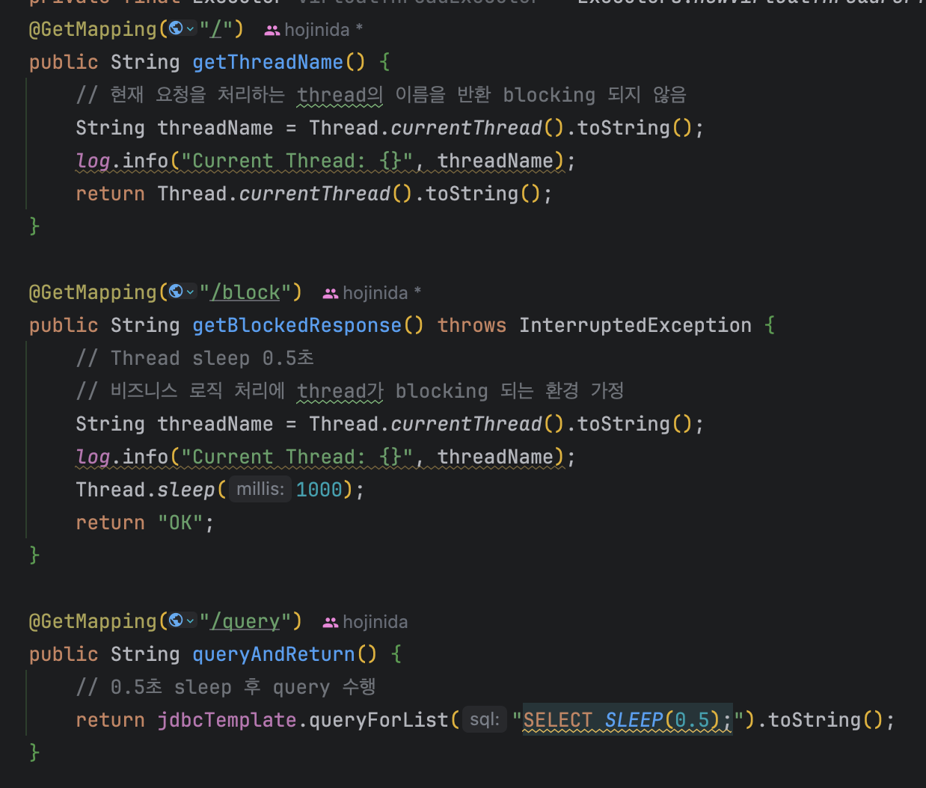Click the getBlockedResponse method name
Image resolution: width=926 pixels, height=788 pixels.
297,325
